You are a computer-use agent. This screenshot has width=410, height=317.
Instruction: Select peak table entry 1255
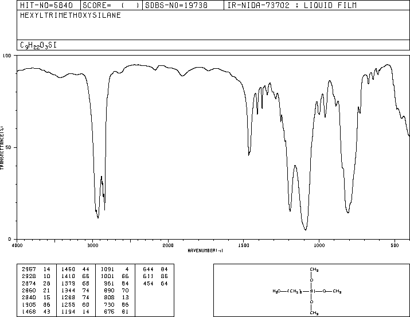coord(68,305)
